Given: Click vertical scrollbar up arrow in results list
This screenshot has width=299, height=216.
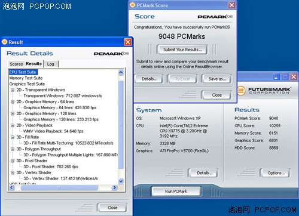Looking at the screenshot, I should pyautogui.click(x=121, y=72).
